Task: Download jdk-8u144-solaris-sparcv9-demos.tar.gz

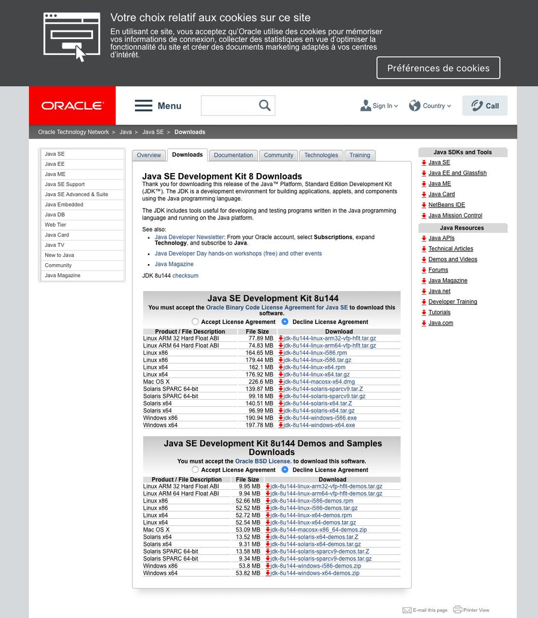Action: point(321,558)
